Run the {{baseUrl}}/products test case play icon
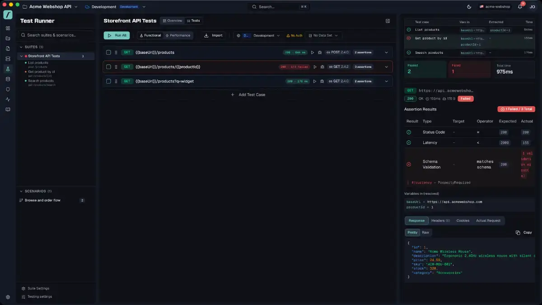This screenshot has height=305, width=542. tap(312, 52)
